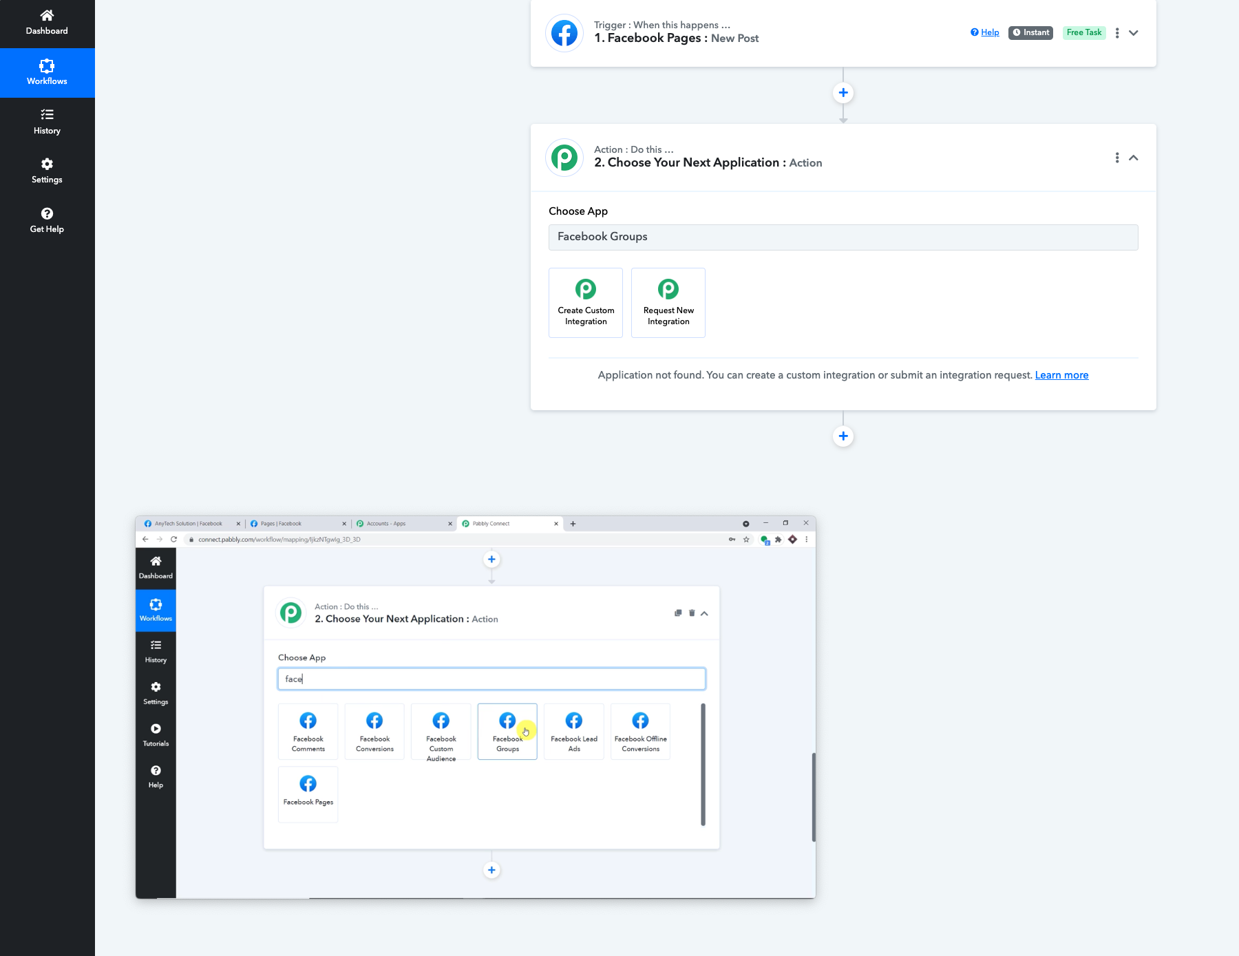Select the Create Custom Integration card
Viewport: 1239px width, 956px height.
[586, 303]
